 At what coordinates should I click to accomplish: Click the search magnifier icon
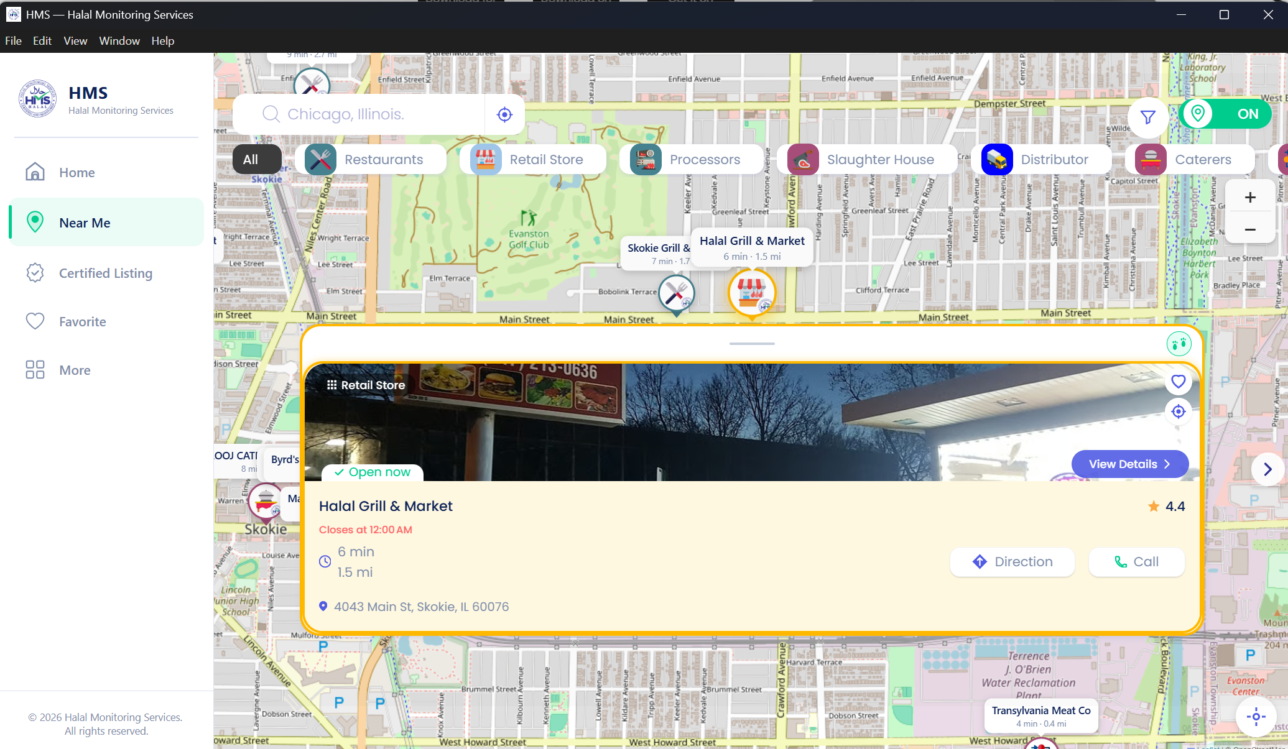click(x=271, y=114)
